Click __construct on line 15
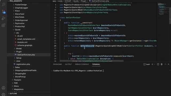The width and height of the screenshot is (171, 96). [86, 23]
